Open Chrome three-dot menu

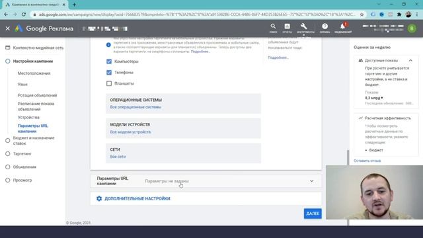(x=417, y=15)
